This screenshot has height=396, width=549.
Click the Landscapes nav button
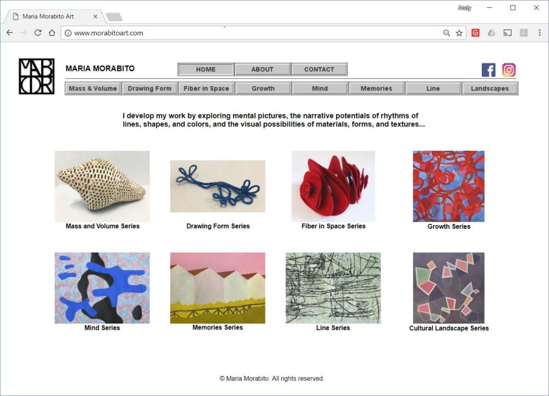[x=490, y=88]
